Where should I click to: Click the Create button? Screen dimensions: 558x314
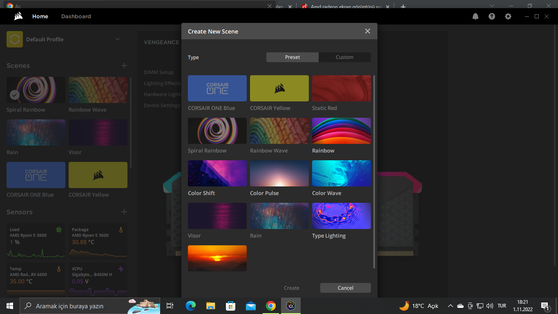coord(292,288)
